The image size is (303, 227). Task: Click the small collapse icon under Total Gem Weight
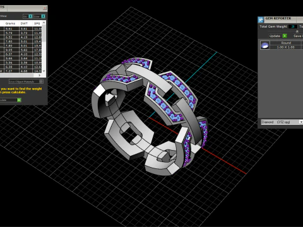click(297, 32)
